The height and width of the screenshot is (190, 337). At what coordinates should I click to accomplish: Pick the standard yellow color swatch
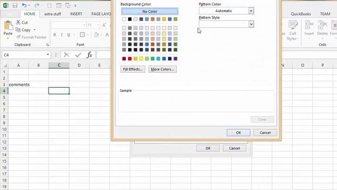[141, 59]
